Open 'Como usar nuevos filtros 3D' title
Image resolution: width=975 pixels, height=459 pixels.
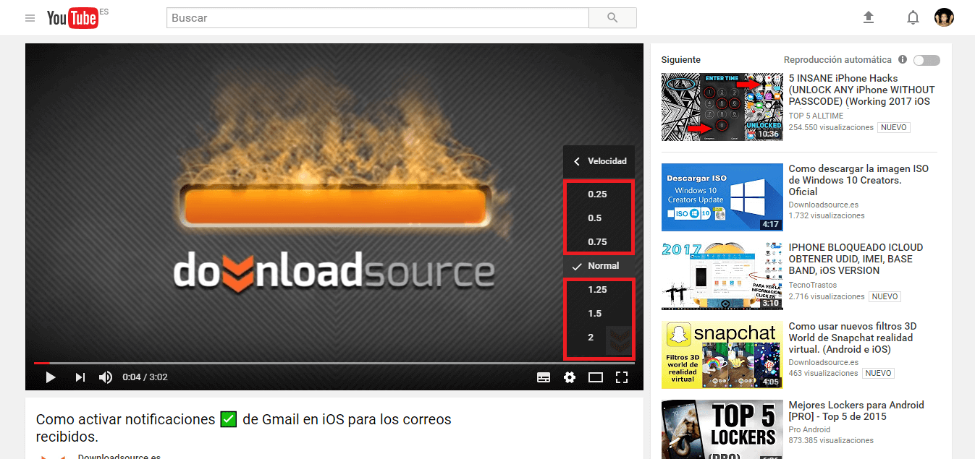point(853,338)
